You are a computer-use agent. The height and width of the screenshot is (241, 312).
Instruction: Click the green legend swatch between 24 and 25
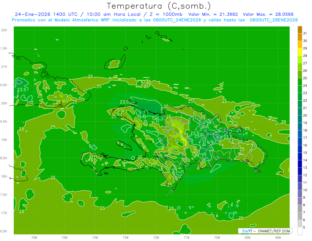300,82
